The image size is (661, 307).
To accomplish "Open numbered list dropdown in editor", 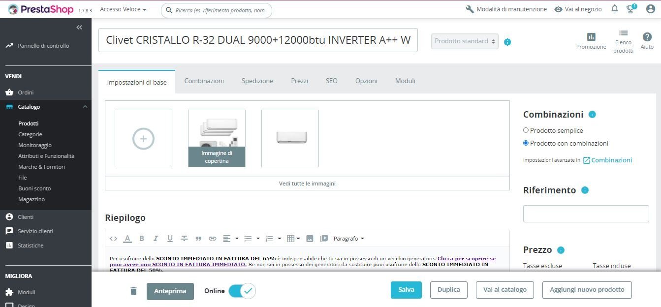I will [273, 239].
